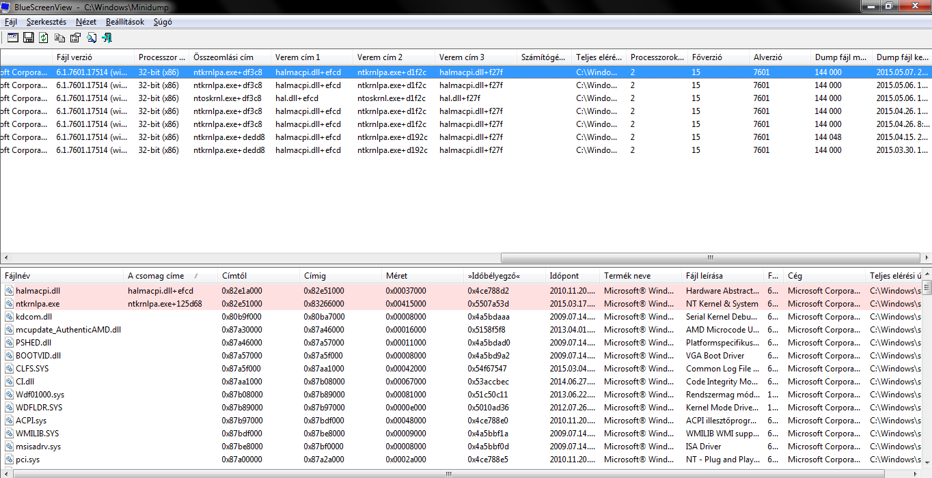Open the Properties toolbar icon
Viewport: 932px width, 478px height.
click(x=75, y=38)
